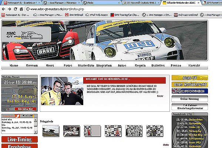This screenshot has width=222, height=148.
Task: Open the Rennen menu item
Action: [x=32, y=65]
